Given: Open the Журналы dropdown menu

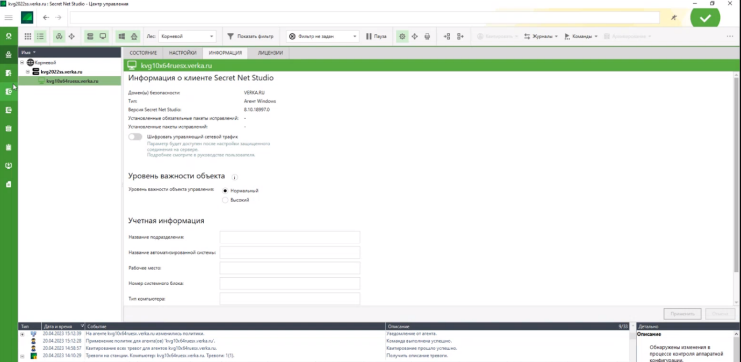Looking at the screenshot, I should pyautogui.click(x=541, y=37).
